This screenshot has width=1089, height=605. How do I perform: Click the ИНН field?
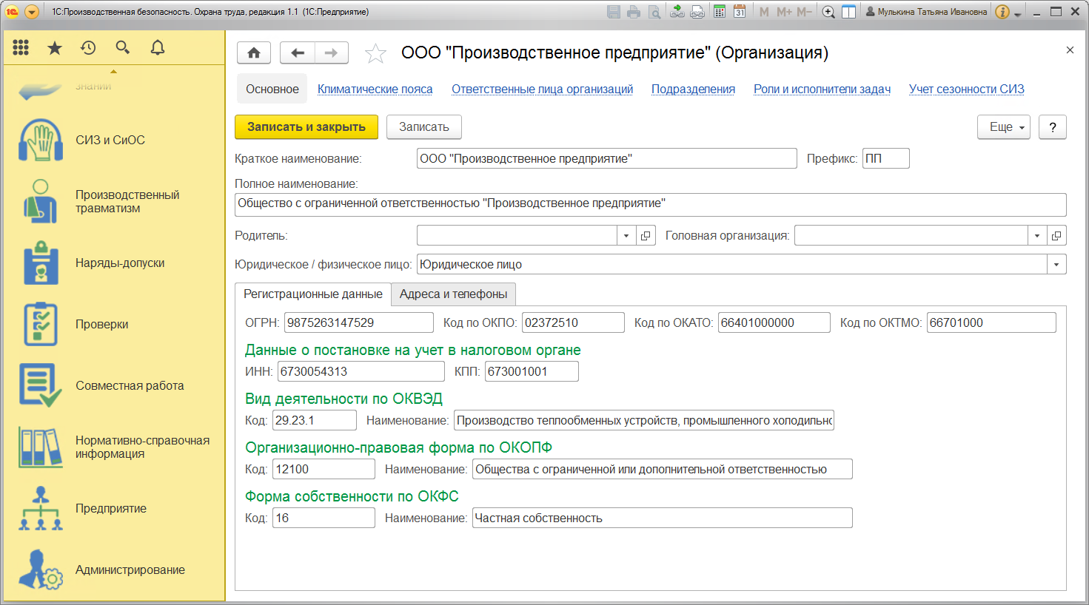(361, 372)
